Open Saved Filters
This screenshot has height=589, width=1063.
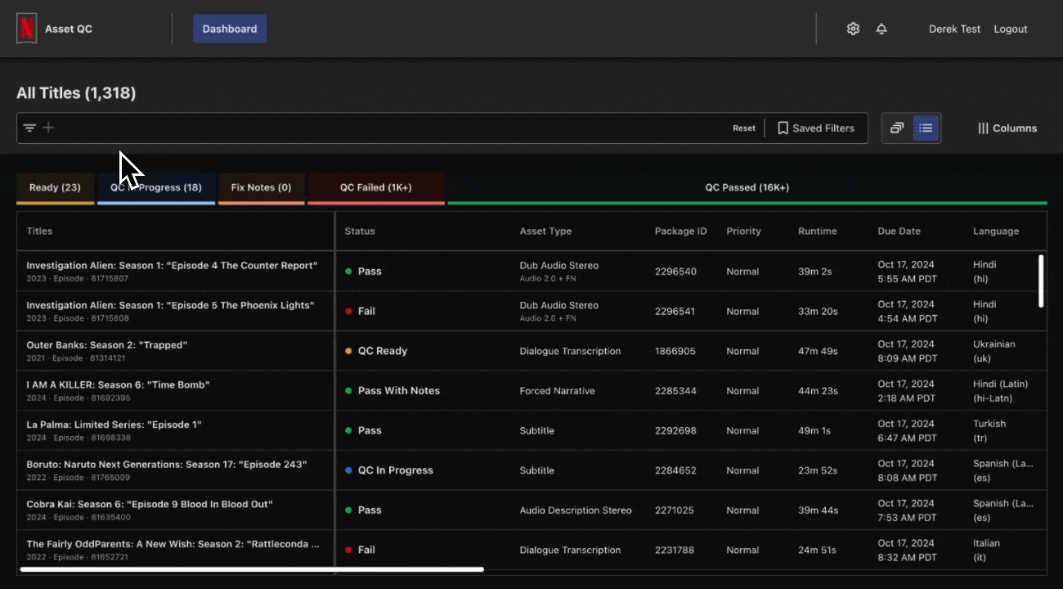(816, 128)
